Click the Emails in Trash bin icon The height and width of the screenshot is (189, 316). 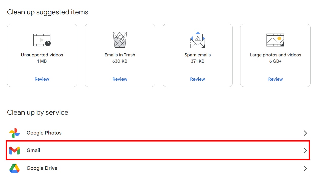(120, 39)
